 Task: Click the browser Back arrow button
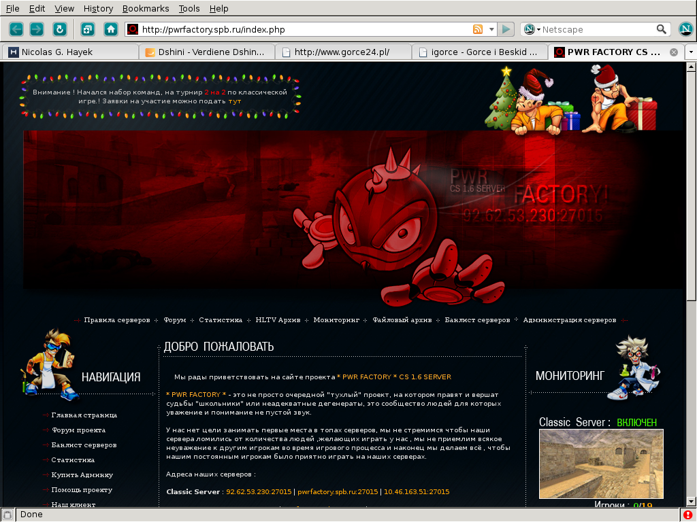pos(16,29)
